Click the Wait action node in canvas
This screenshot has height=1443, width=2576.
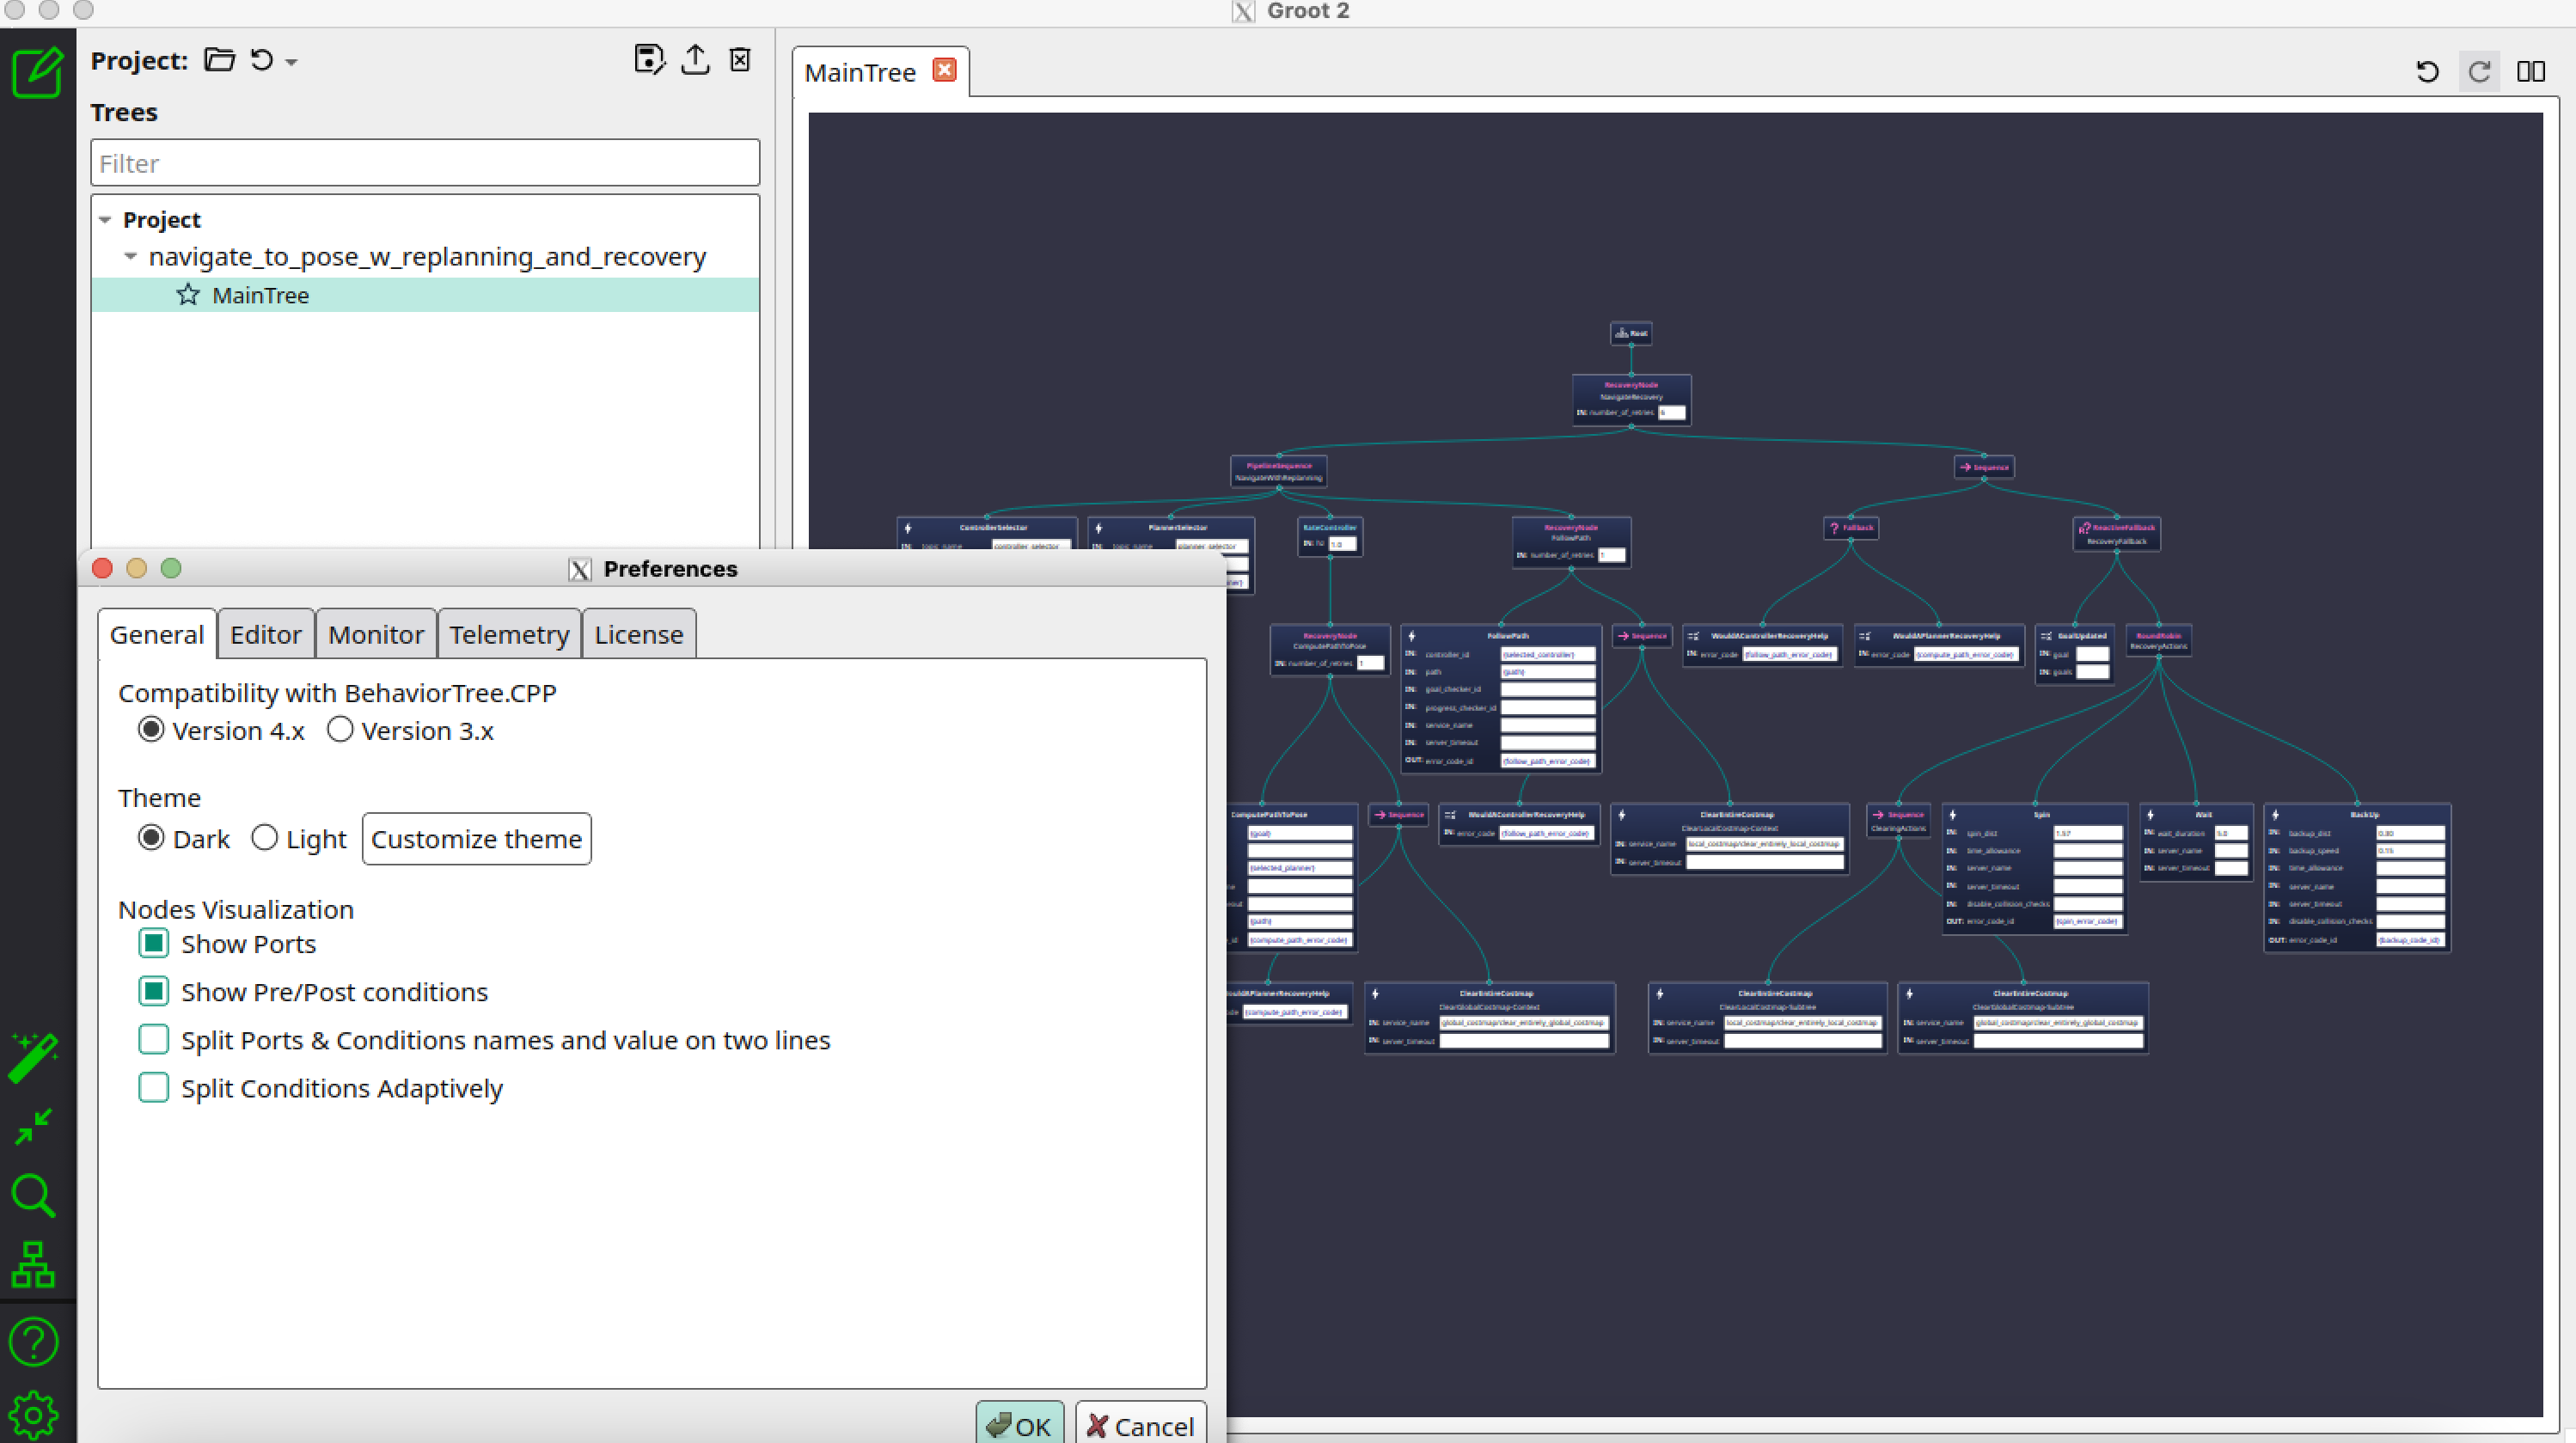pos(2196,841)
